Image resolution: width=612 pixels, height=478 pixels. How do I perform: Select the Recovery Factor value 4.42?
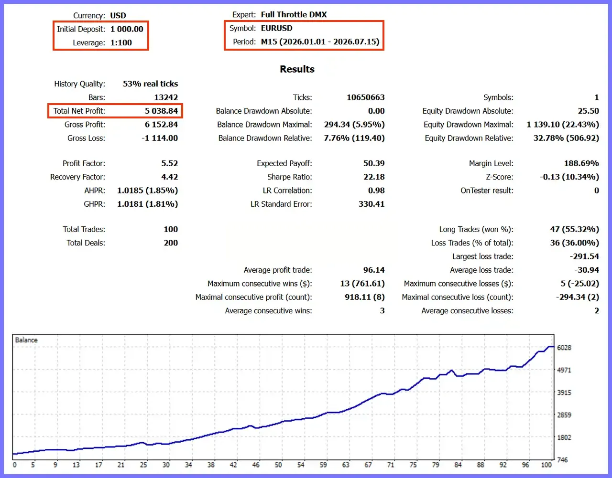pos(169,177)
